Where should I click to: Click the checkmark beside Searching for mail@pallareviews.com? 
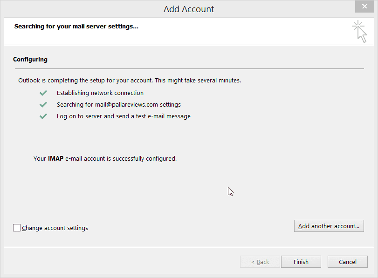click(x=43, y=105)
